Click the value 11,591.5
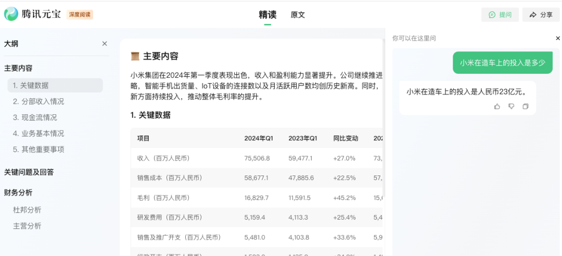 point(300,198)
